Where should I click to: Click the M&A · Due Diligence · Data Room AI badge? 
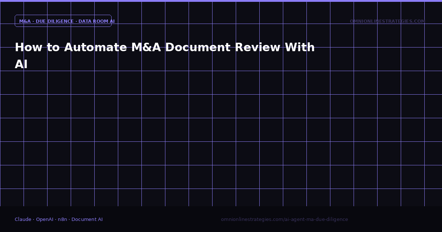point(63,21)
